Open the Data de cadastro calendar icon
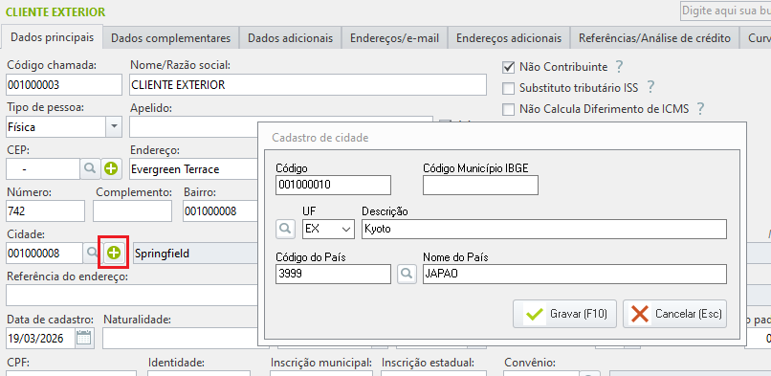 point(84,338)
